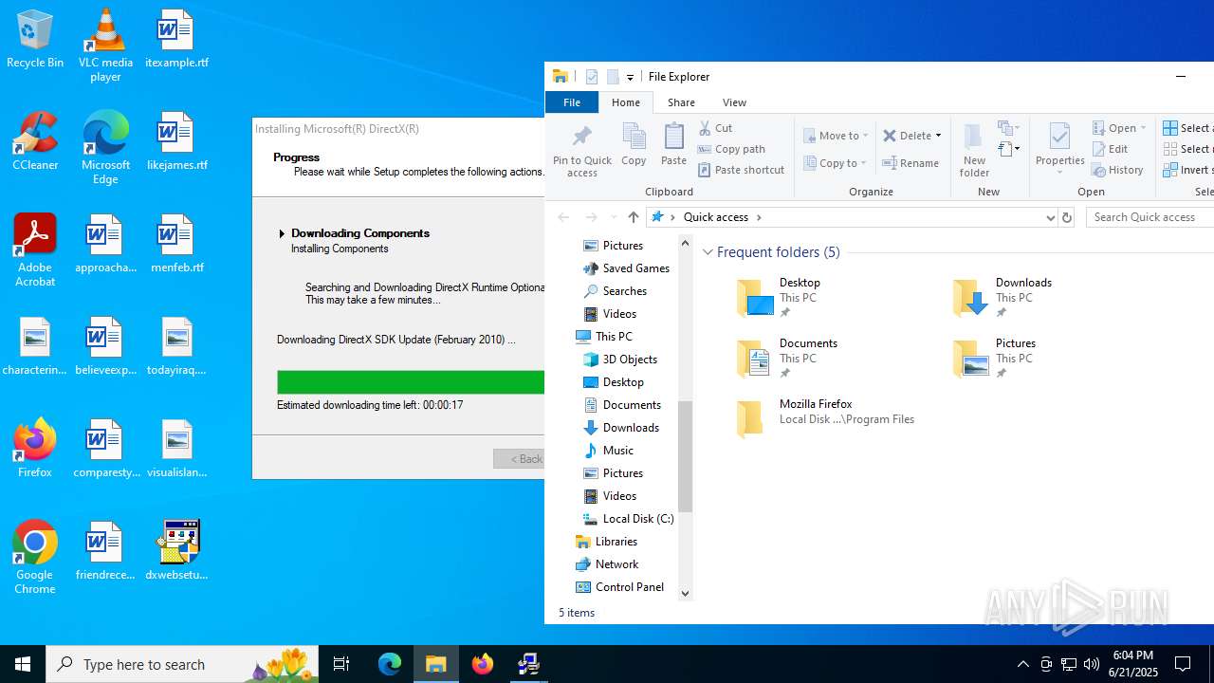1214x683 pixels.
Task: Switch to the Home ribbon tab
Action: pyautogui.click(x=626, y=102)
